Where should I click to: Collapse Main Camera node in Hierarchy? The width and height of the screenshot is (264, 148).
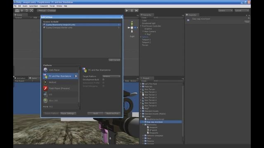143,31
